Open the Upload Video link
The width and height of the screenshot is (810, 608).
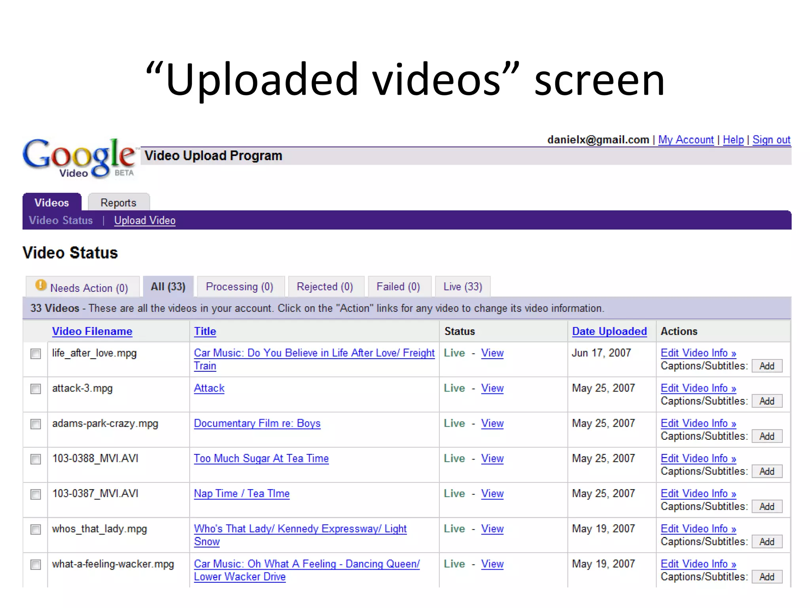(x=145, y=220)
